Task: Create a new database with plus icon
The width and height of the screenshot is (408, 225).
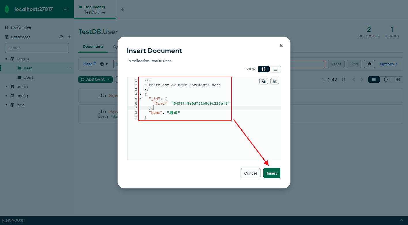Action: pyautogui.click(x=69, y=37)
